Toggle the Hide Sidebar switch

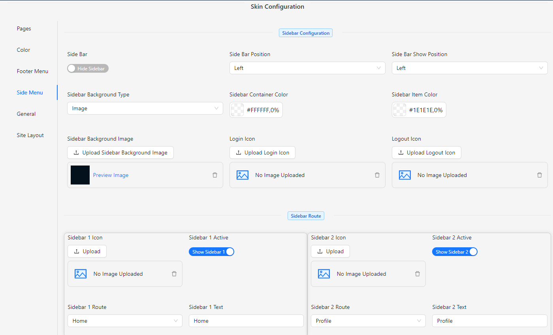(x=88, y=69)
